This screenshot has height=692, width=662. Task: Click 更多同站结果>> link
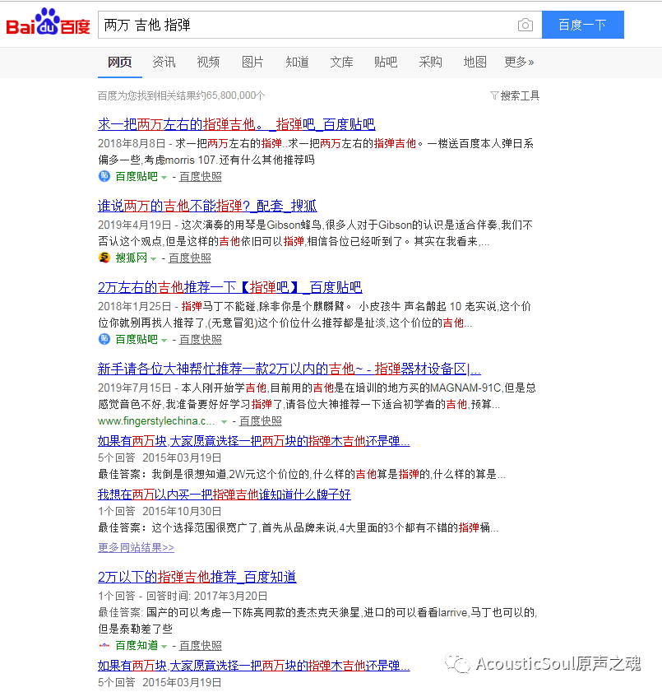pos(136,548)
